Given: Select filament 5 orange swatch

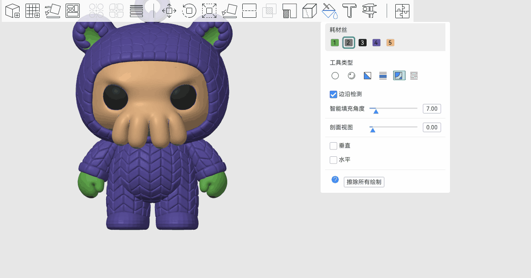Looking at the screenshot, I should 390,43.
